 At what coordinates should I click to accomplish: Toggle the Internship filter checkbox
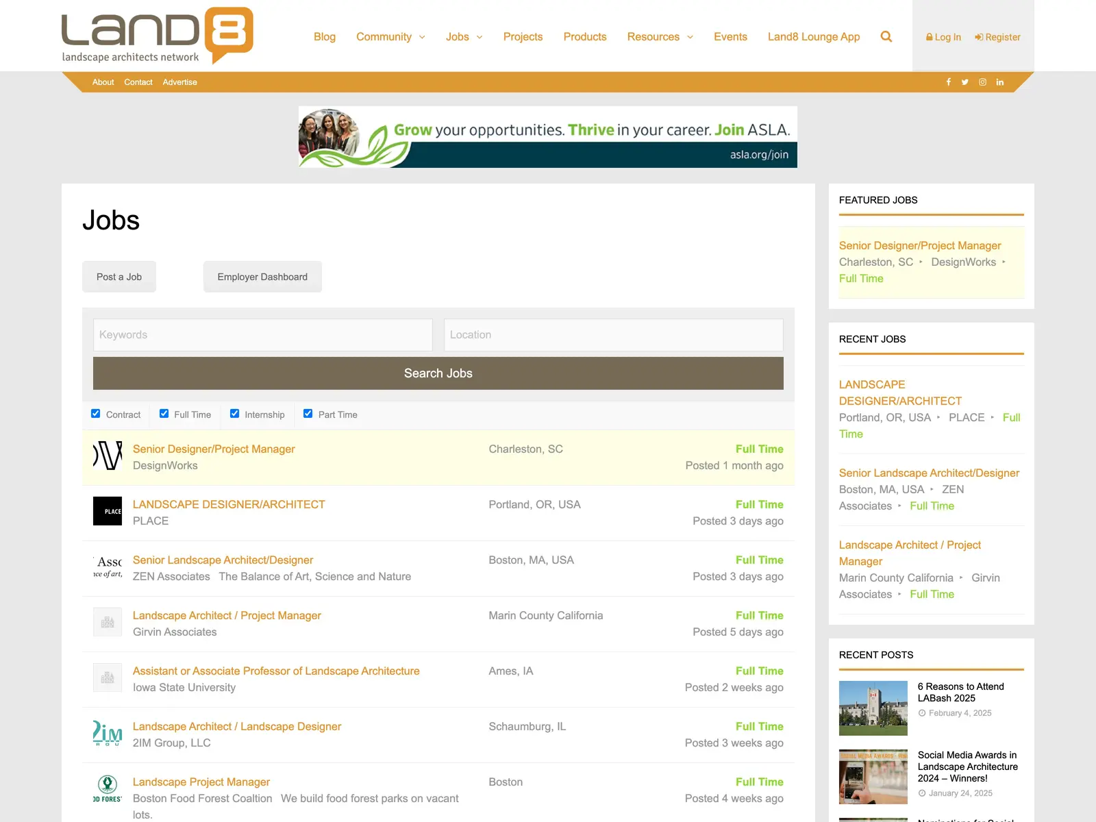pos(235,414)
